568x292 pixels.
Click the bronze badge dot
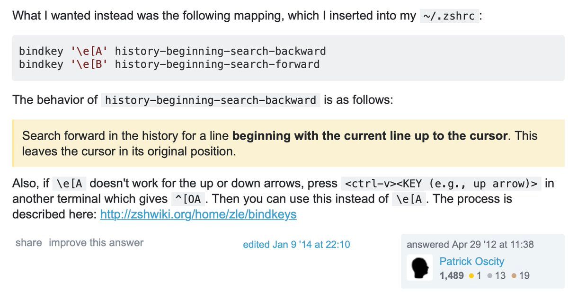pos(514,275)
